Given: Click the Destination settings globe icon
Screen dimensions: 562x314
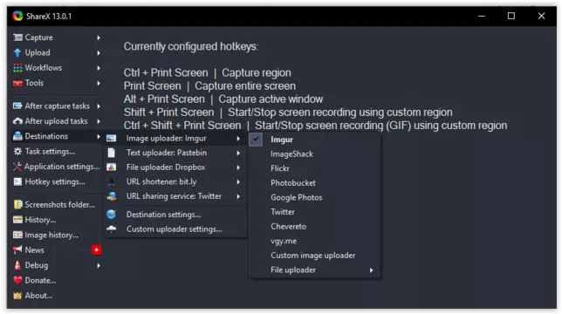Looking at the screenshot, I should [x=112, y=215].
